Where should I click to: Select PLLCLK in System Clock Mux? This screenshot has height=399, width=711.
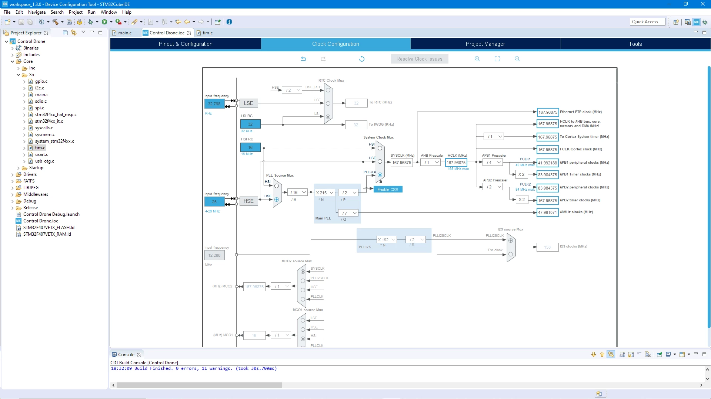(380, 175)
